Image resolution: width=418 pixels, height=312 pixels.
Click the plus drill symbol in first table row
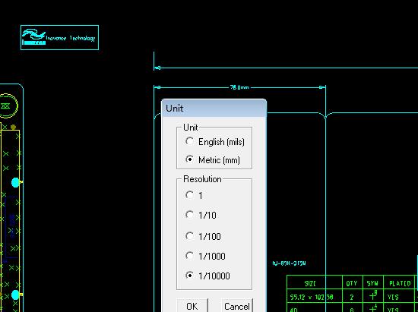pyautogui.click(x=373, y=296)
